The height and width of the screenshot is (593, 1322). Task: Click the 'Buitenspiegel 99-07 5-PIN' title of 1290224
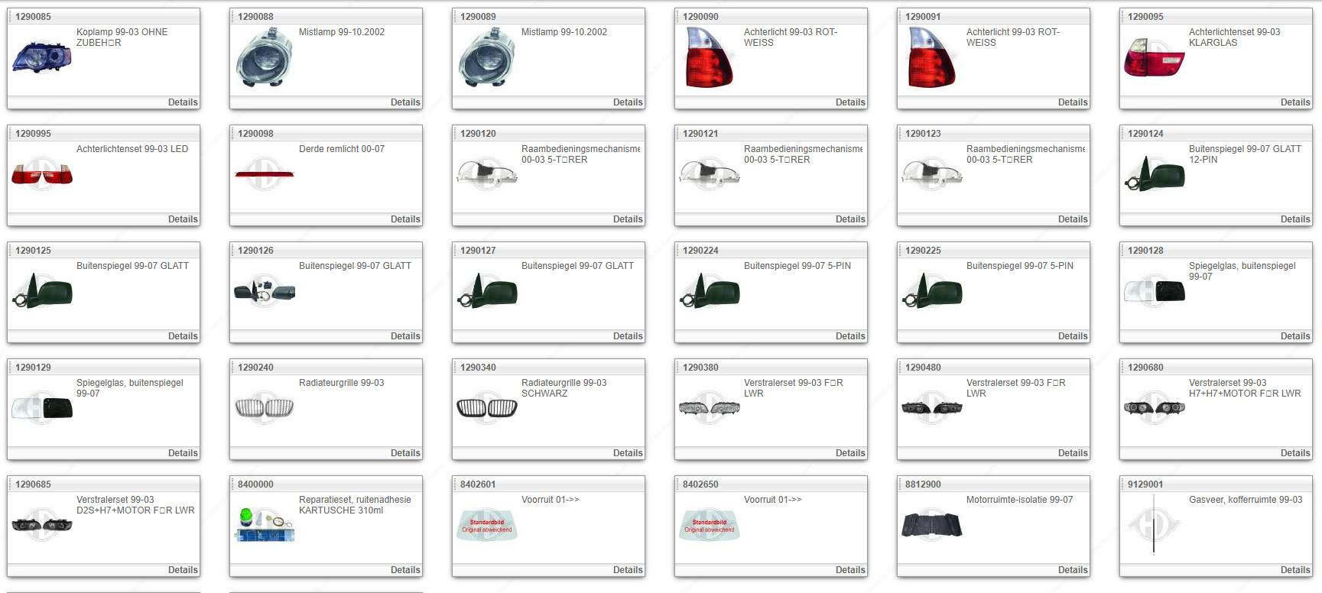(797, 266)
